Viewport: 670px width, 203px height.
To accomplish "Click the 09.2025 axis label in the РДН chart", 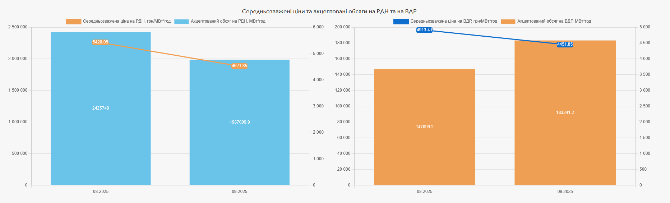I will (x=240, y=192).
